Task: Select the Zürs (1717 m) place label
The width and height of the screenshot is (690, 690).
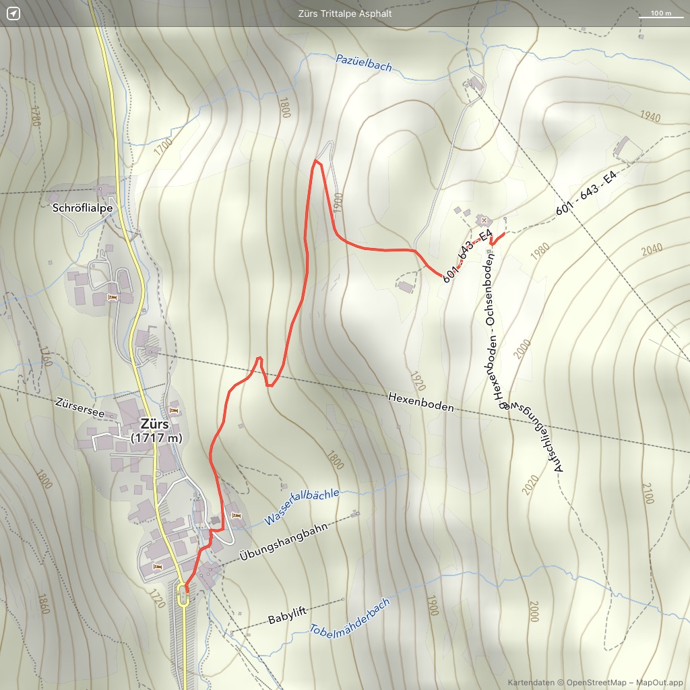Action: 156,431
